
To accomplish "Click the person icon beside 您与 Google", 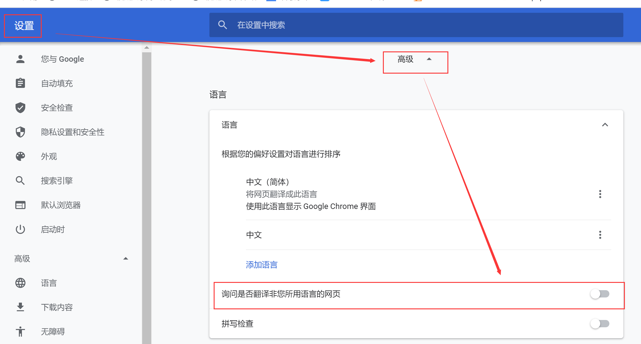I will (20, 59).
